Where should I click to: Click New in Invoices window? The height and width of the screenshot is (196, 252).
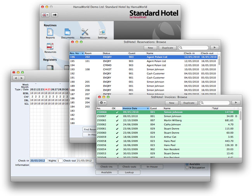pos(172,103)
